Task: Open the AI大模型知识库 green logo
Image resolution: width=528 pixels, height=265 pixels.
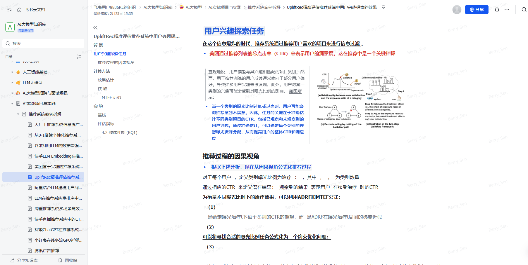Action: click(10, 27)
